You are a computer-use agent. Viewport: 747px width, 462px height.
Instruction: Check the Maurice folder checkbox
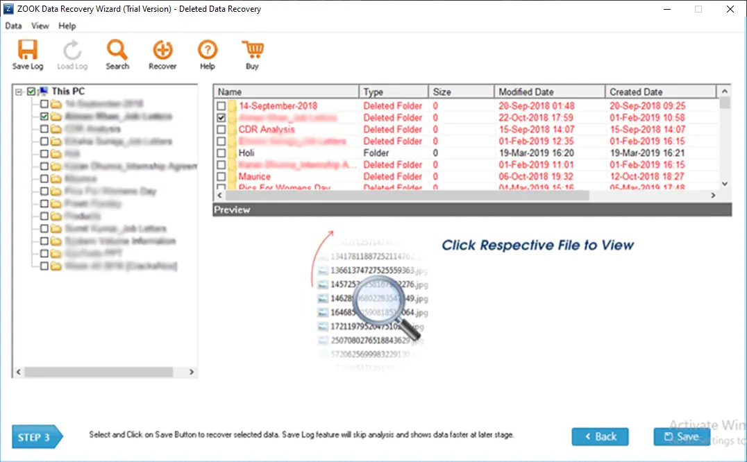[x=221, y=176]
